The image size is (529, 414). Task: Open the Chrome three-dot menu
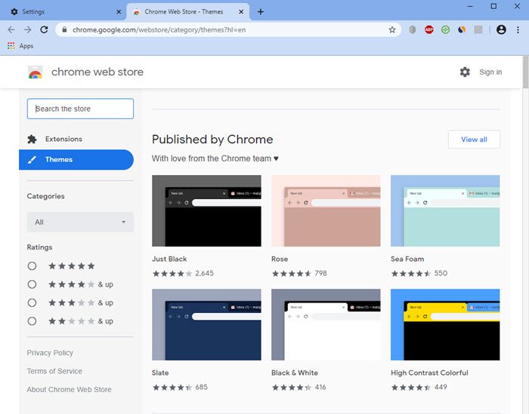518,29
